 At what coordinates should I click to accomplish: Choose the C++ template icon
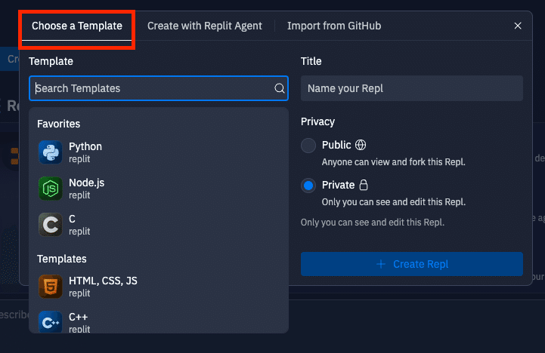pos(50,322)
